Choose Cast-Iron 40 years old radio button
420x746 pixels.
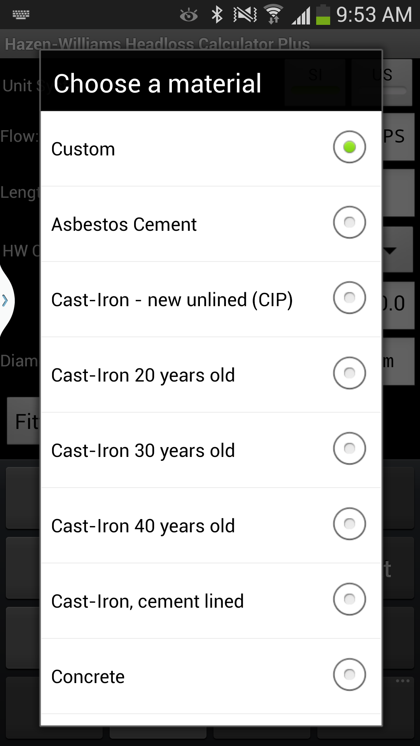coord(349,524)
